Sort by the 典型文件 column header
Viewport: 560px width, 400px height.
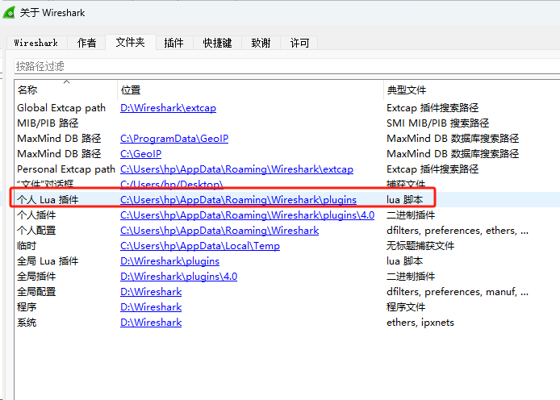(x=472, y=90)
